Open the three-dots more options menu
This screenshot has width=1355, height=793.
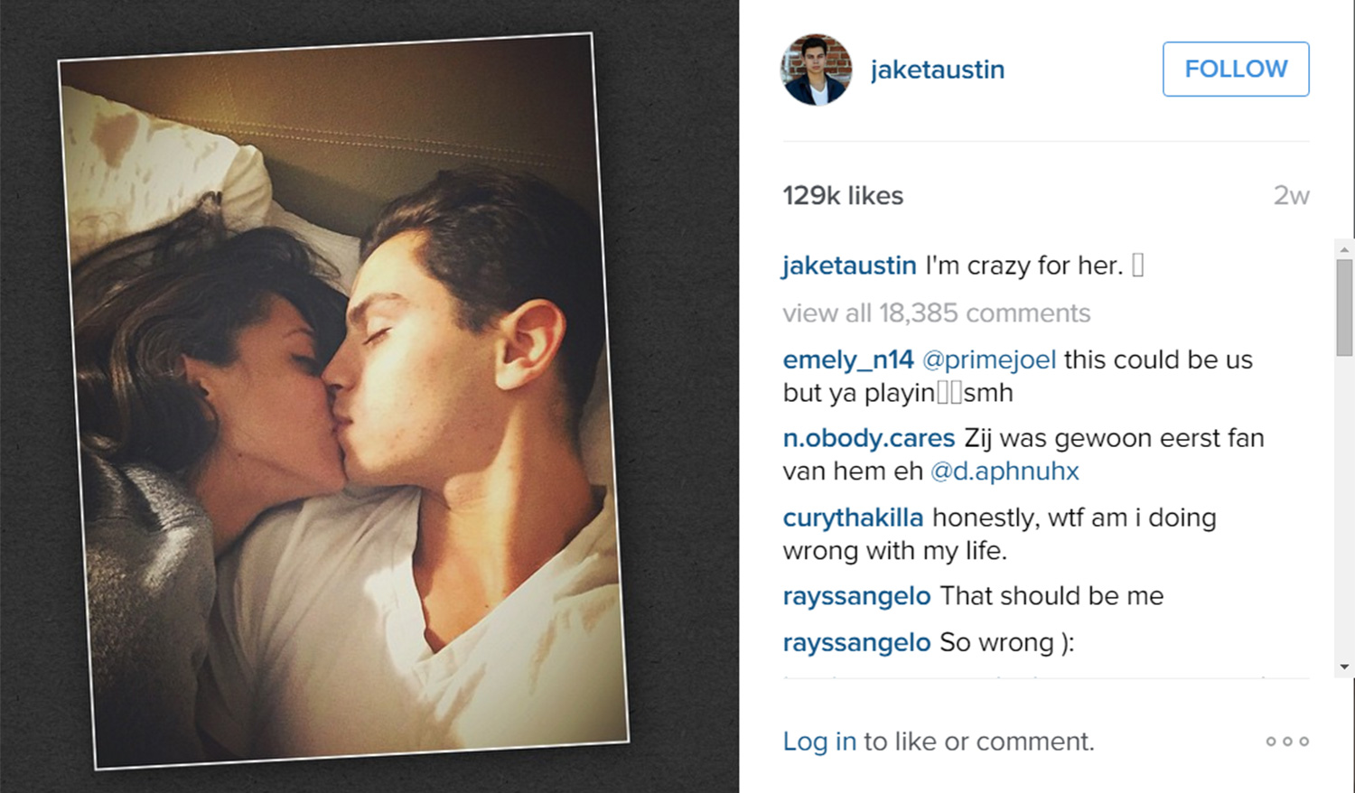click(1287, 742)
